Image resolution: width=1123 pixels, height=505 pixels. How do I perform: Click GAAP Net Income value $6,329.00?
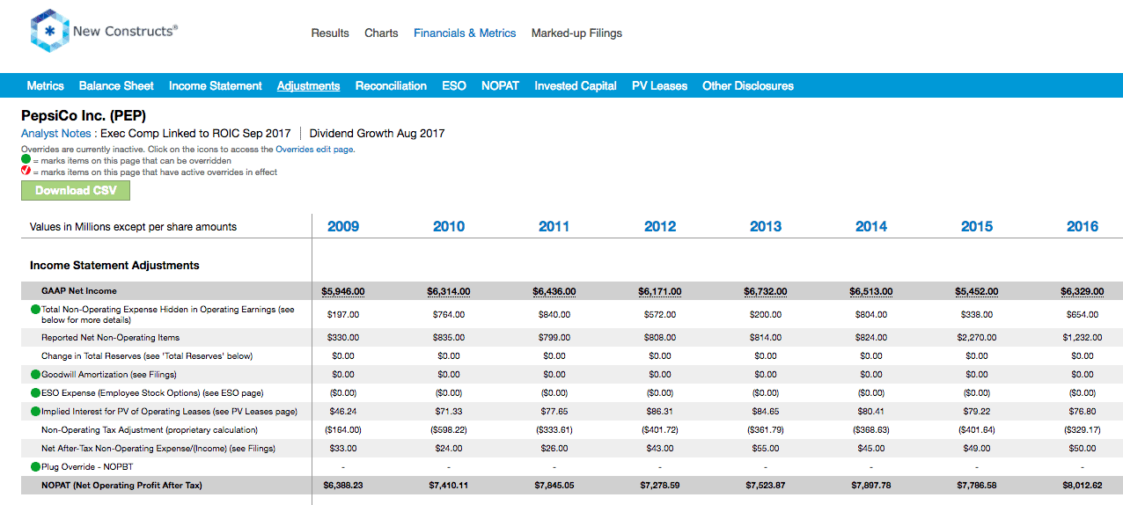coord(1083,291)
